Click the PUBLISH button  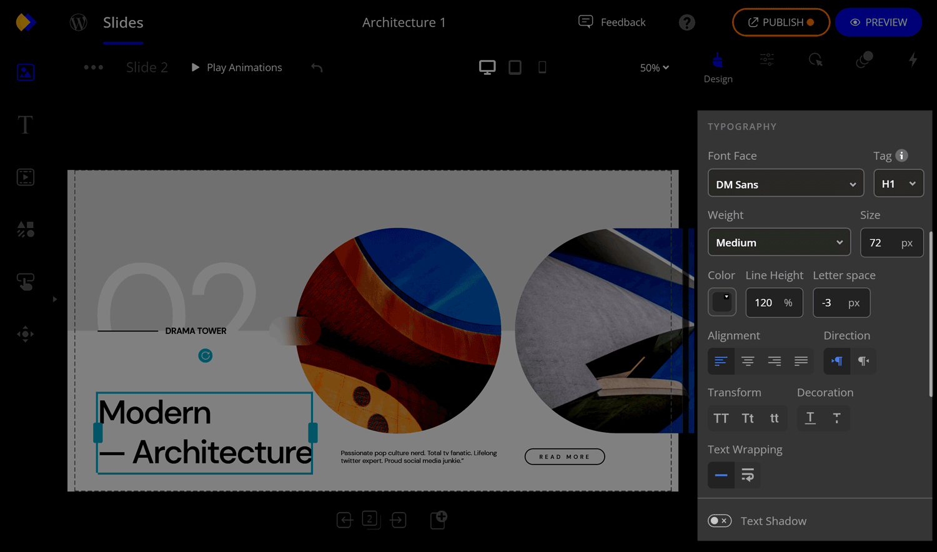pyautogui.click(x=781, y=22)
